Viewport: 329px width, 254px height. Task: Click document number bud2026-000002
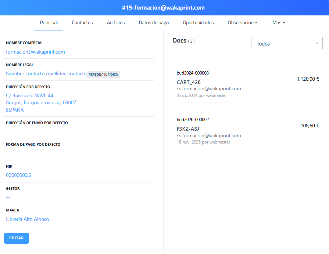[193, 120]
